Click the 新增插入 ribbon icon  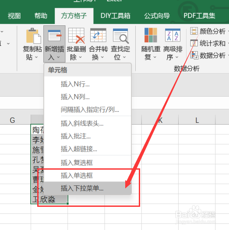(x=54, y=35)
